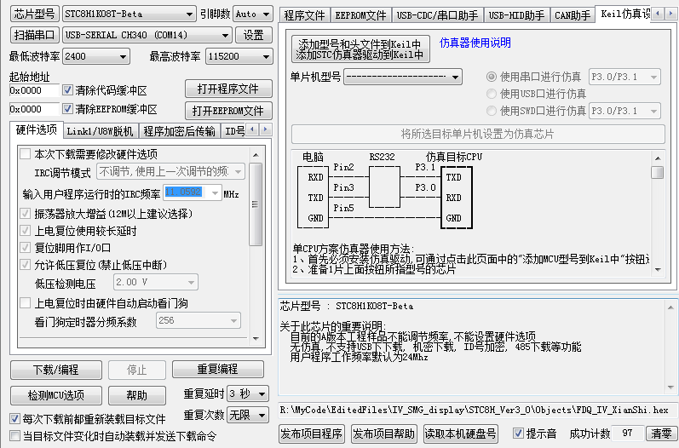Switch to 硬件选项 tab
Image resolution: width=679 pixels, height=448 pixels.
point(37,129)
